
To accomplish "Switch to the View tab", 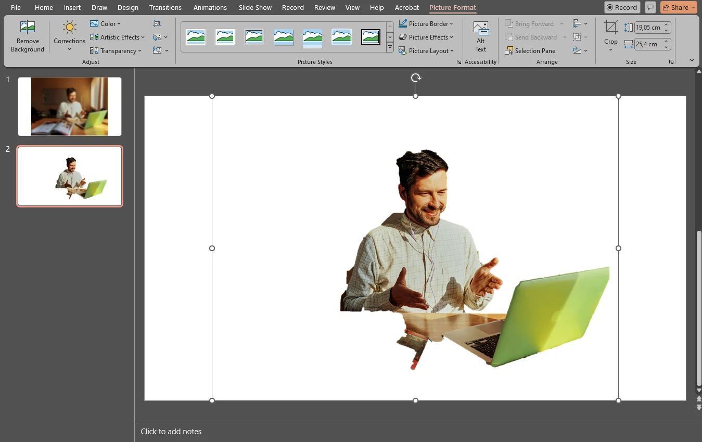I will [353, 7].
